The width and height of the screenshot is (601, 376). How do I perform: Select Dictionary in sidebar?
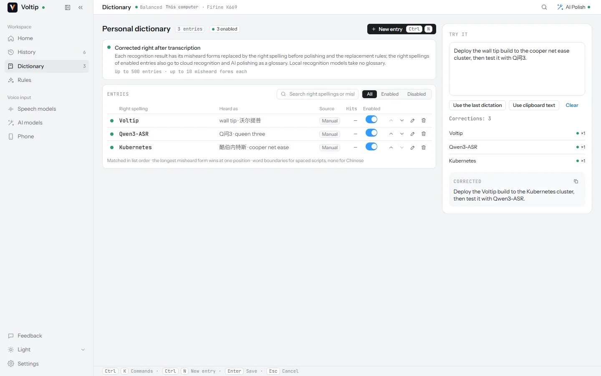pyautogui.click(x=47, y=66)
